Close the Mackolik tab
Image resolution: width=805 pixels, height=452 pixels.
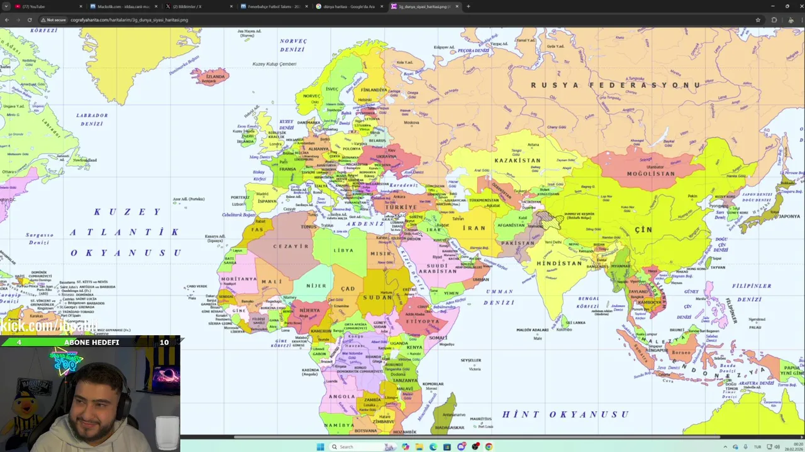(156, 6)
